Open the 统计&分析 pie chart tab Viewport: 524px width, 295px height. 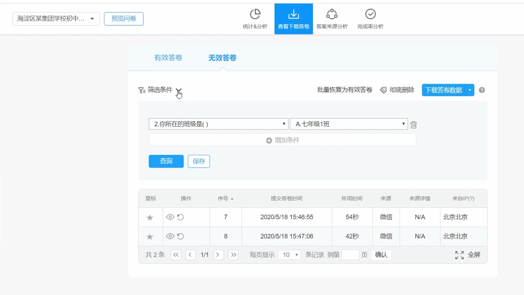point(255,19)
